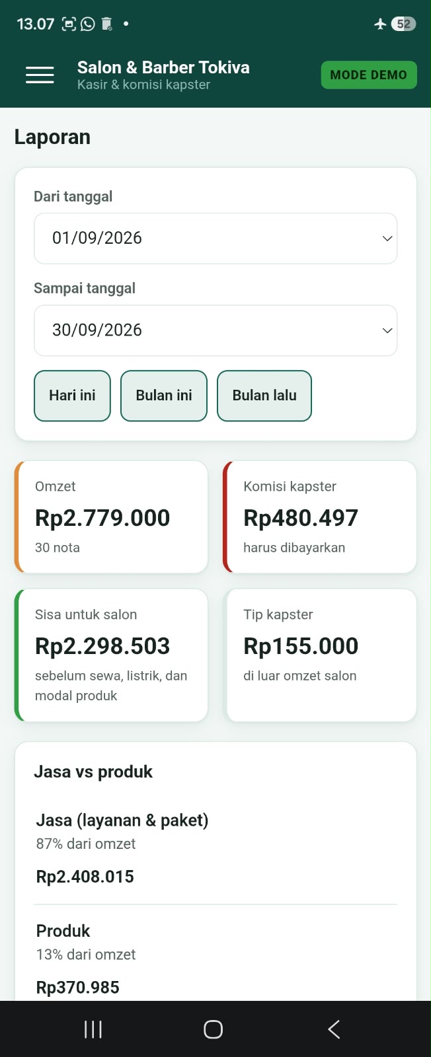
Task: Open the Komisi kapster card
Action: (x=320, y=517)
